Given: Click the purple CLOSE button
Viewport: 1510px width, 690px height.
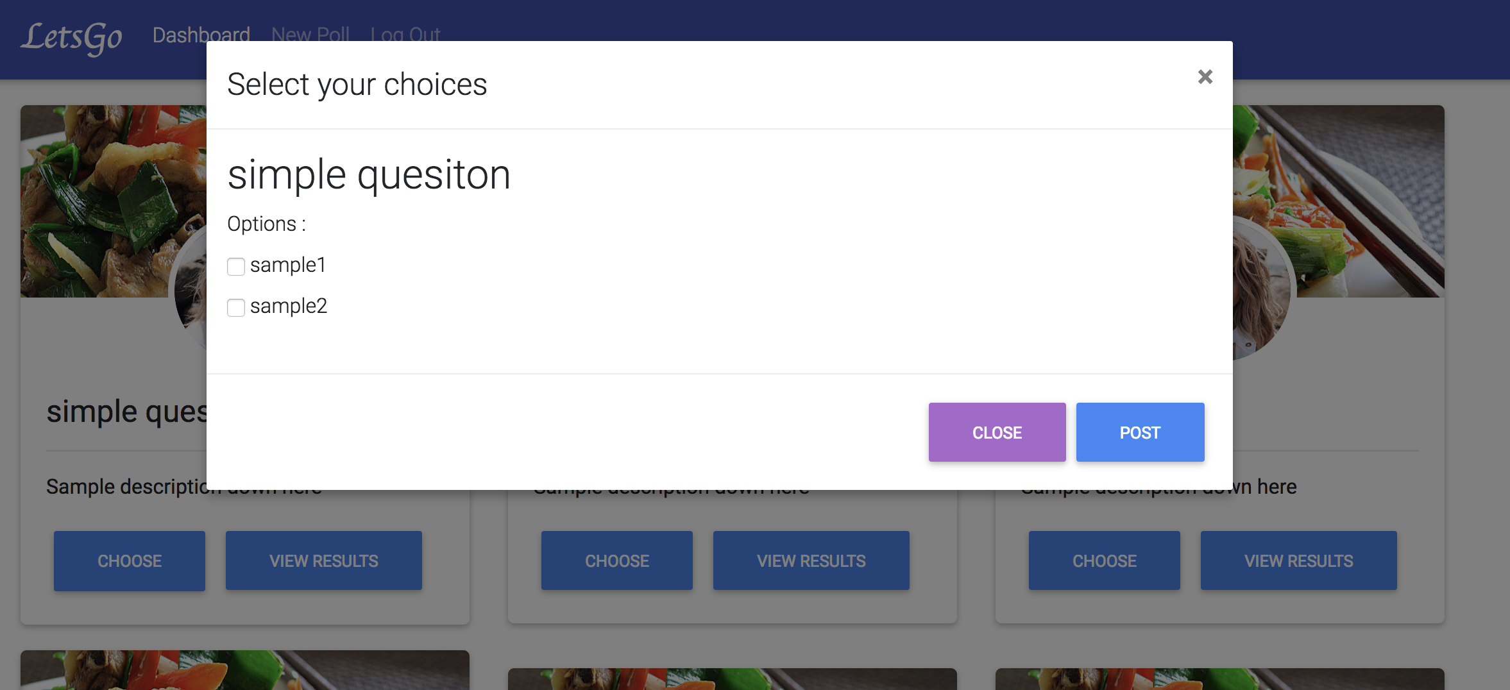Looking at the screenshot, I should [x=997, y=432].
